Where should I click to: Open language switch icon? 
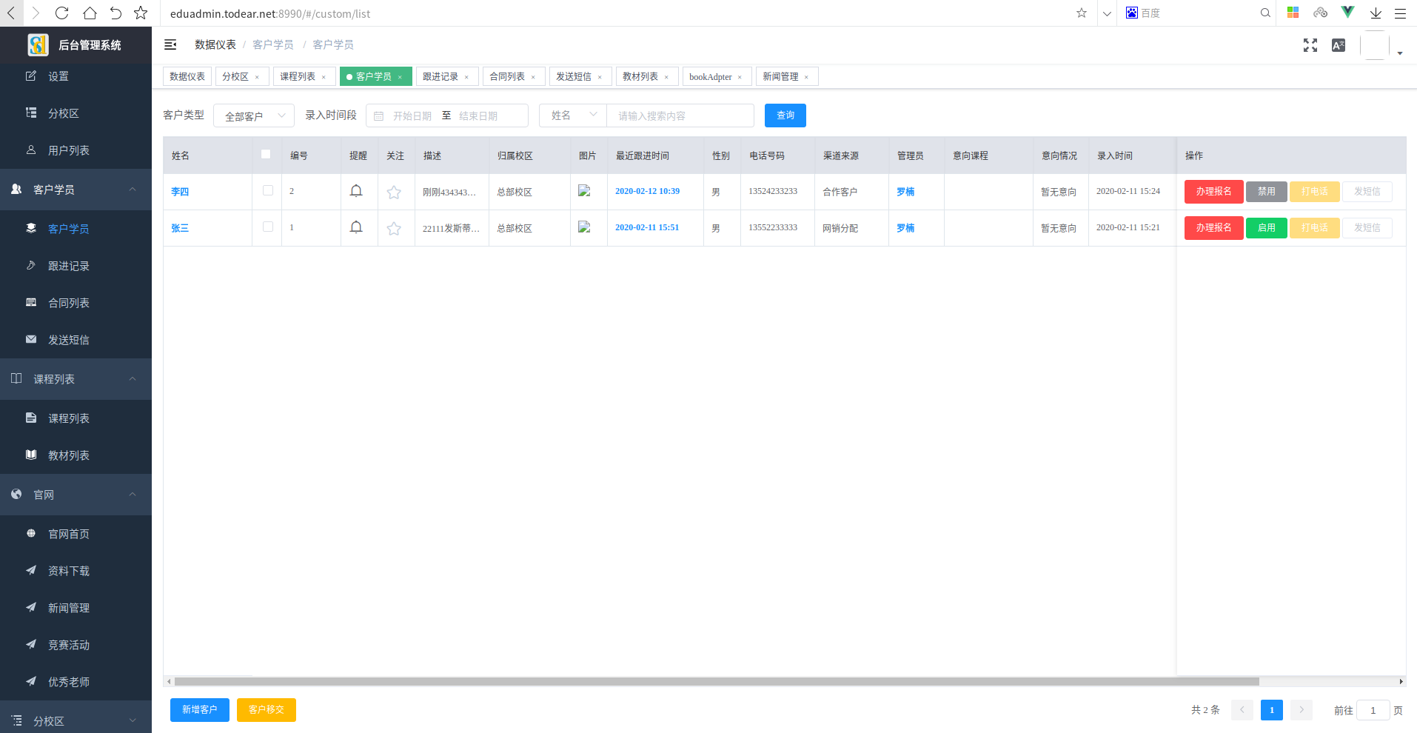click(1339, 45)
